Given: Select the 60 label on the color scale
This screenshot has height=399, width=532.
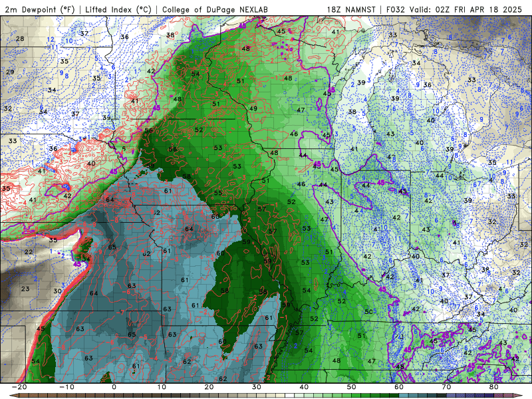Looking at the screenshot, I should coord(399,387).
